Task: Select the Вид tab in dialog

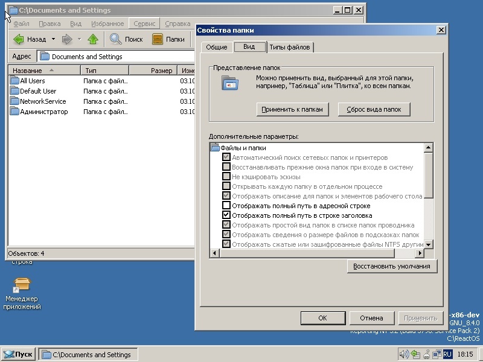Action: [249, 46]
